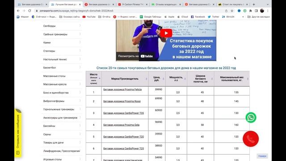Screen dimensions: 286x161
Task: Open the Беговая дорожка CardioPower T25 link
Action: tap(123, 148)
